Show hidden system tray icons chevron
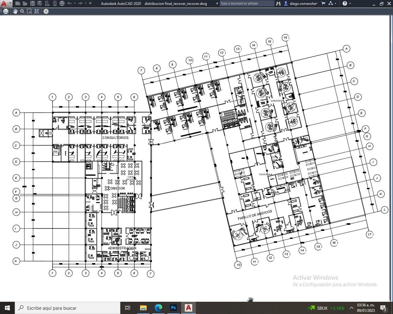 351,308
